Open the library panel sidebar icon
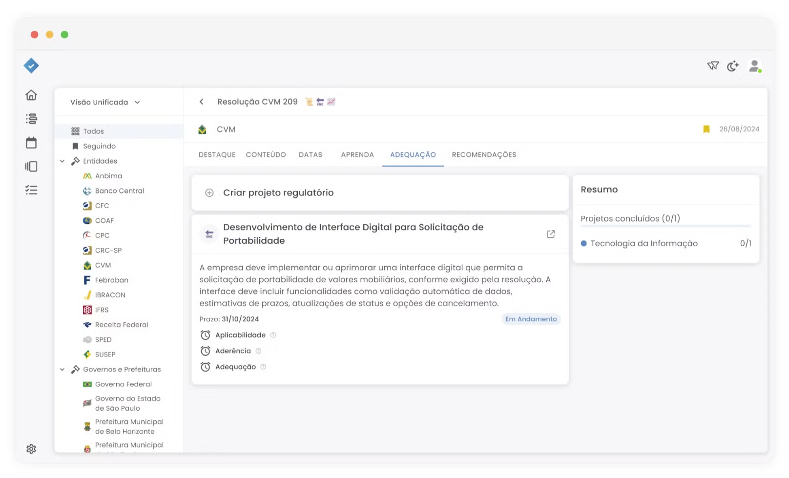 click(31, 166)
